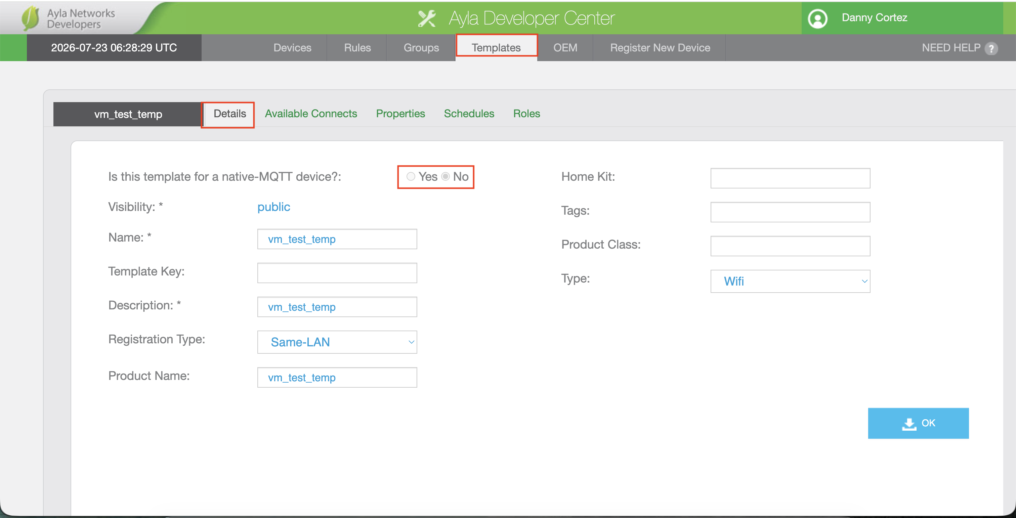1016x518 pixels.
Task: Focus the Template Key input field
Action: click(337, 273)
